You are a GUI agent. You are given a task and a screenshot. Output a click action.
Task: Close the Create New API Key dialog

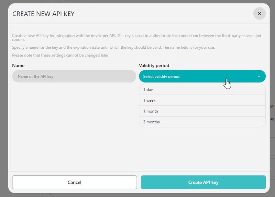pyautogui.click(x=259, y=13)
